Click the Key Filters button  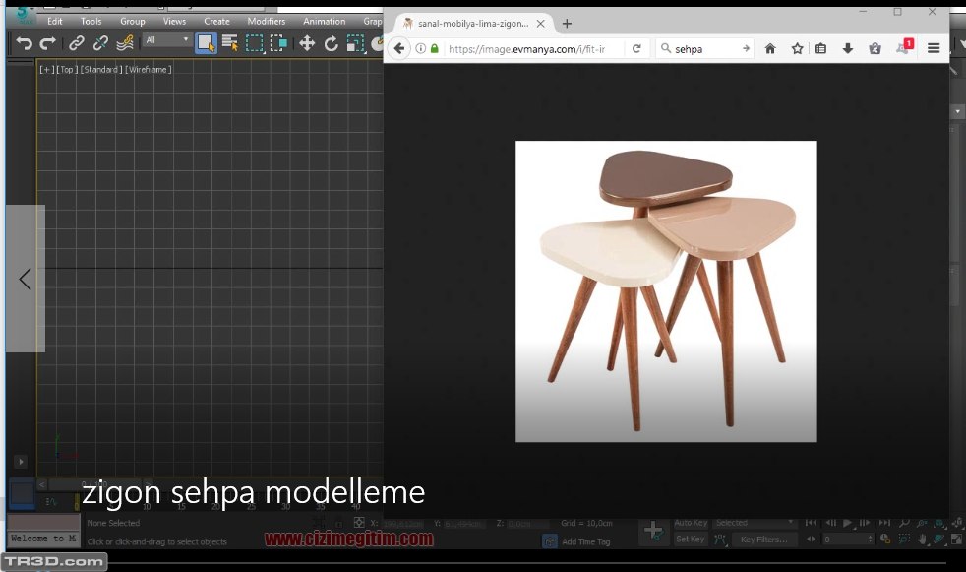click(x=763, y=540)
